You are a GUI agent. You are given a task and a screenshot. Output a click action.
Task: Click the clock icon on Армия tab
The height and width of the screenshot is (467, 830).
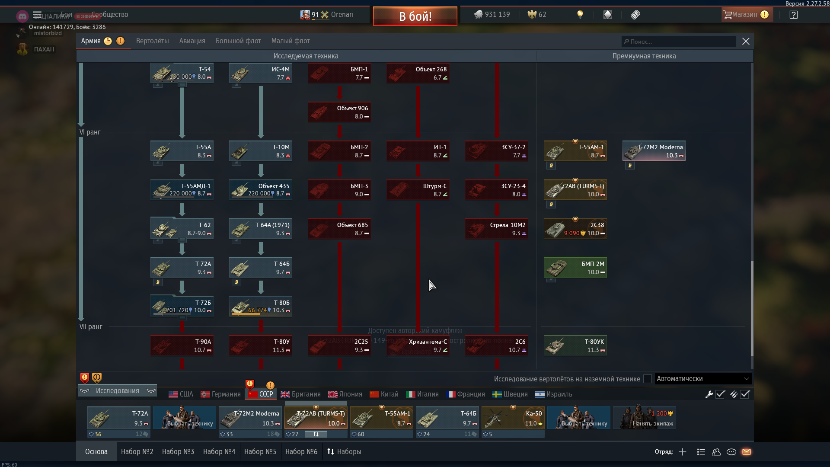pos(108,41)
